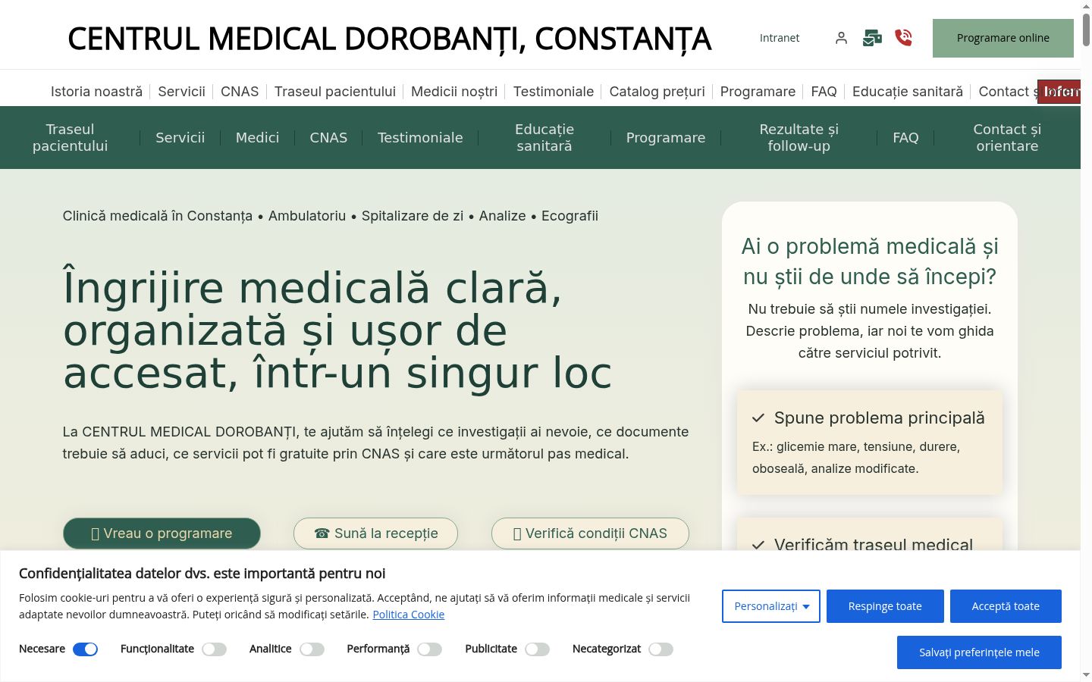1092x682 pixels.
Task: Expand the Personalizați dropdown button
Action: pyautogui.click(x=771, y=606)
